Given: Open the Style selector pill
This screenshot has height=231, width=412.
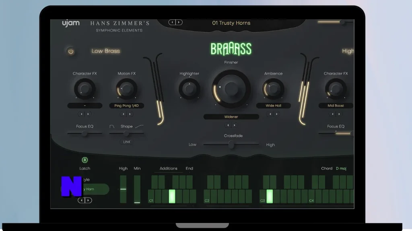Looking at the screenshot, I should (85, 189).
